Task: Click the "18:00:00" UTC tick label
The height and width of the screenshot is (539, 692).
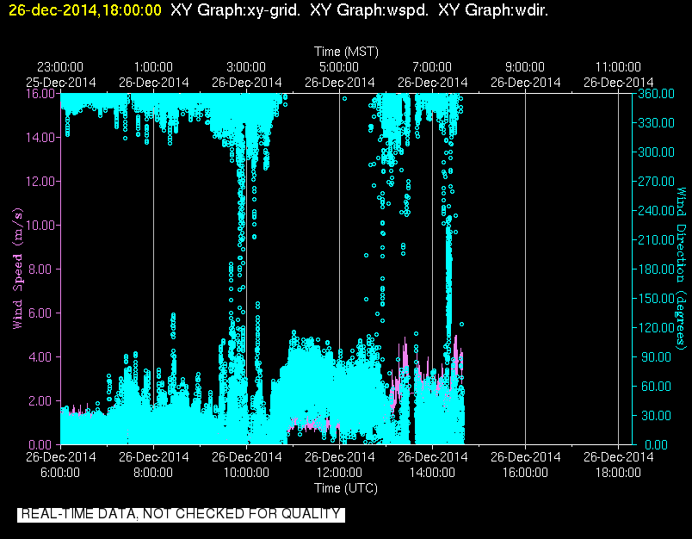Action: (618, 473)
